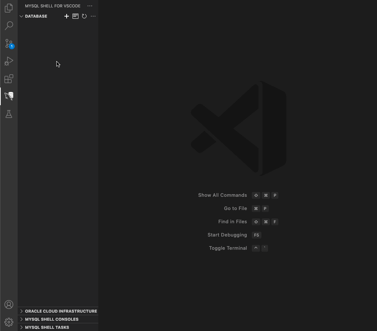
Task: Open DATABASE section more actions ellipsis
Action: [x=93, y=16]
